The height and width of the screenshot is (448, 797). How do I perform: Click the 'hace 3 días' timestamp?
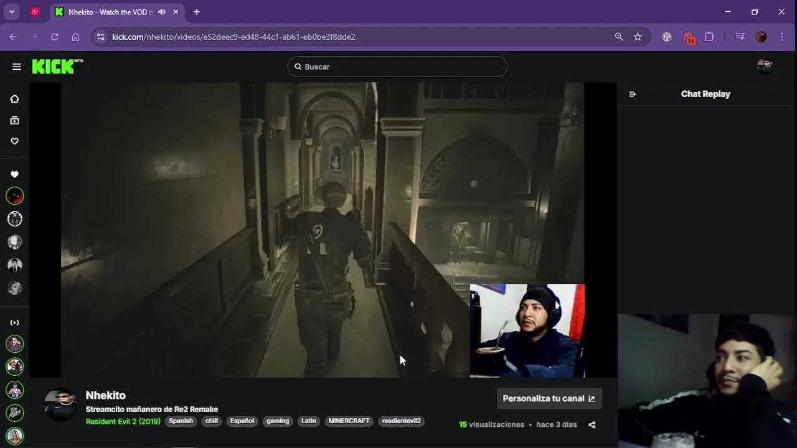556,425
